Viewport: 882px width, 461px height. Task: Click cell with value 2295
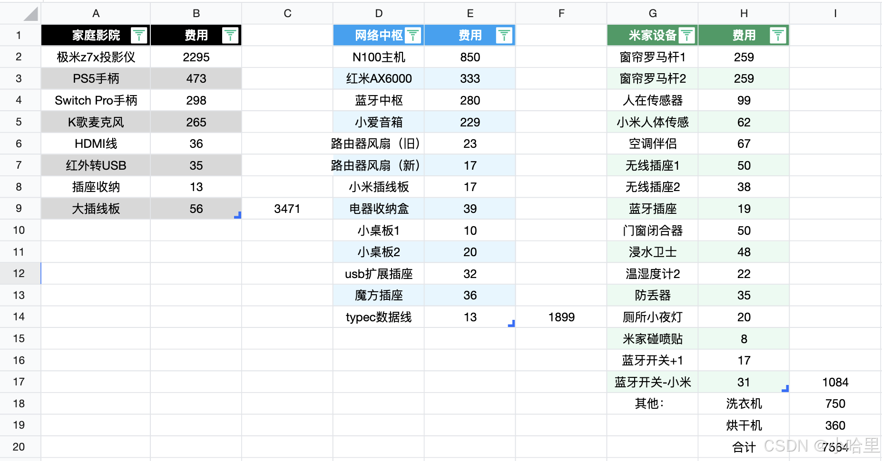[196, 57]
